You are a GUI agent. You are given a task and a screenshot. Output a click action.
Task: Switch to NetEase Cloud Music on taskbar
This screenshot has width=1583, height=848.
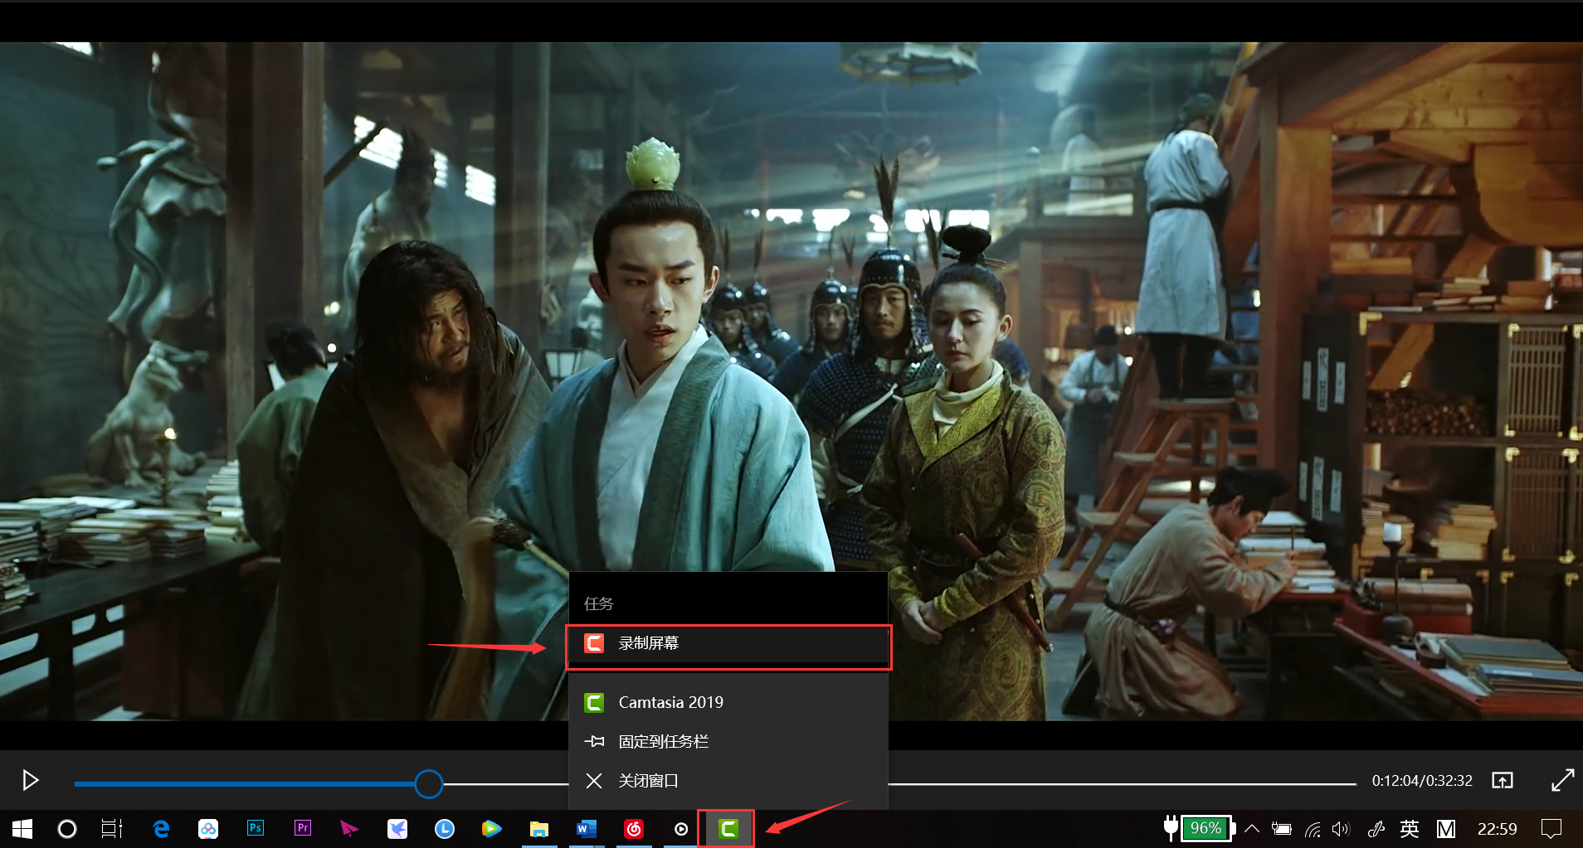click(x=634, y=829)
